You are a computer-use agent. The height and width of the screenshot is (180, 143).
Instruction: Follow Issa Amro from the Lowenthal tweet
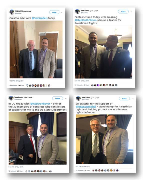(x=124, y=98)
